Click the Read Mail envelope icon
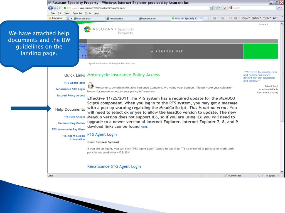The height and width of the screenshot is (213, 285). click(x=230, y=18)
